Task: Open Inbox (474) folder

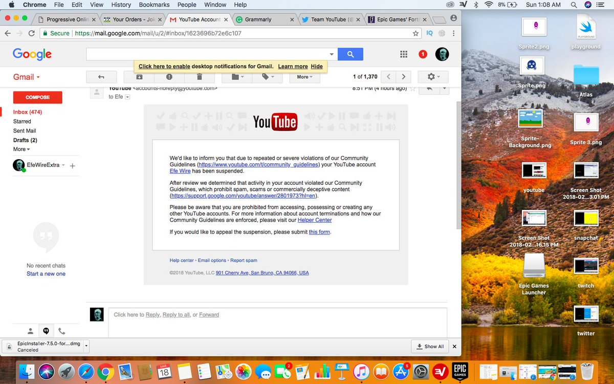Action: 28,112
